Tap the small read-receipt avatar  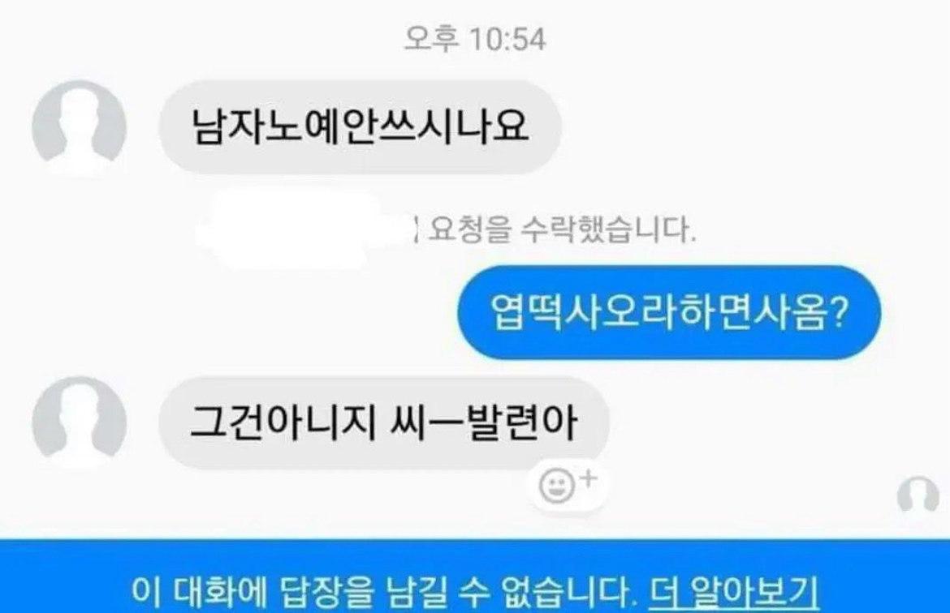[x=918, y=495]
